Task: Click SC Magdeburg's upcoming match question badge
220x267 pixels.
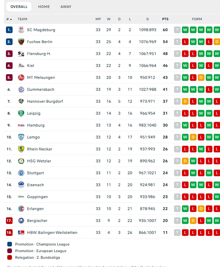Action: (x=177, y=30)
